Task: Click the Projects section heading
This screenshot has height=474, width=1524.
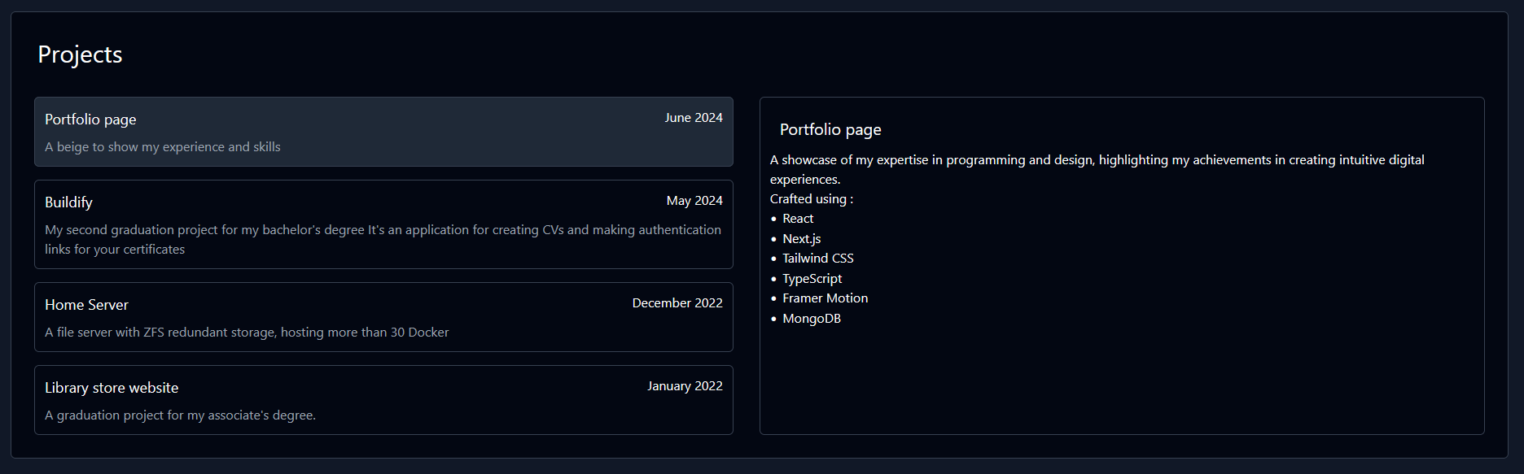Action: 80,54
